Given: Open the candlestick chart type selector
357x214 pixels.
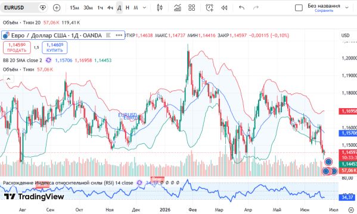Looking at the screenshot, I should click(160, 8).
